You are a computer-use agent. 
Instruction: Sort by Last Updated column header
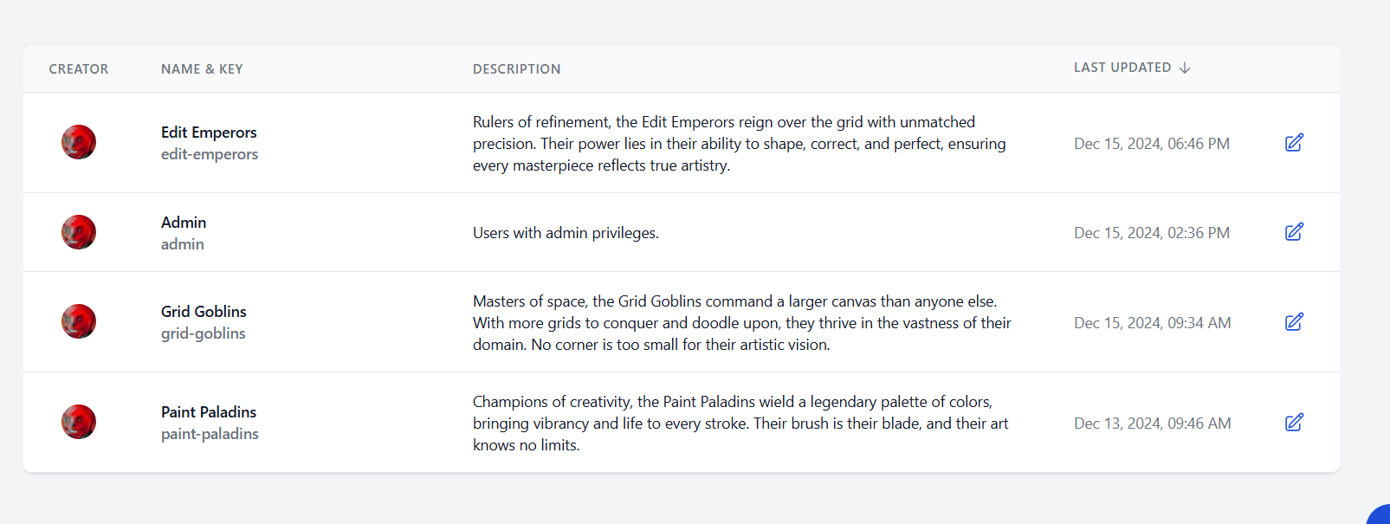click(x=1122, y=68)
